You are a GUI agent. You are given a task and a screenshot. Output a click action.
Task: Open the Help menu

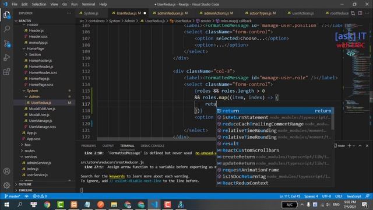point(103,4)
